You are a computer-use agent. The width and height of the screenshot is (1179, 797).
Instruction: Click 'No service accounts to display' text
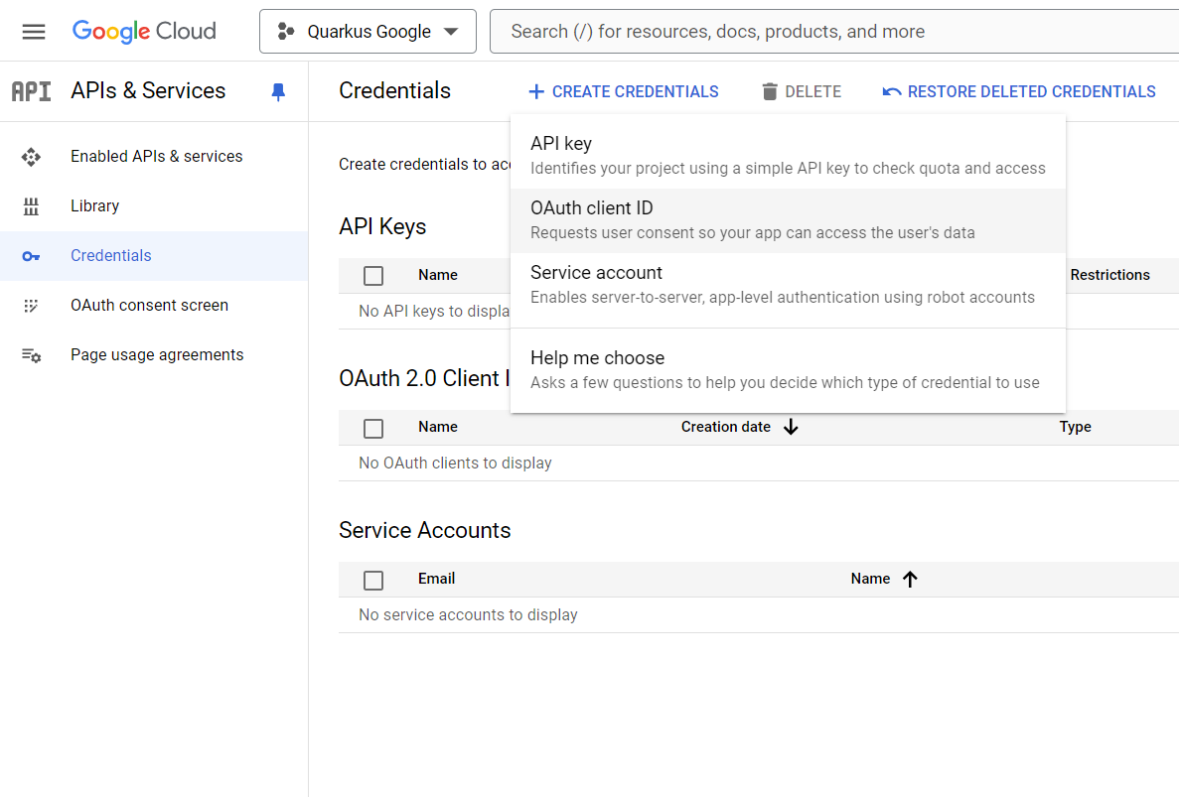click(x=468, y=614)
